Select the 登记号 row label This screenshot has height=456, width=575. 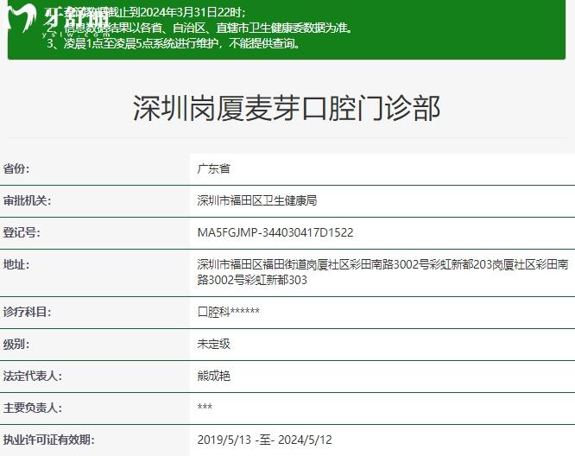pos(22,232)
